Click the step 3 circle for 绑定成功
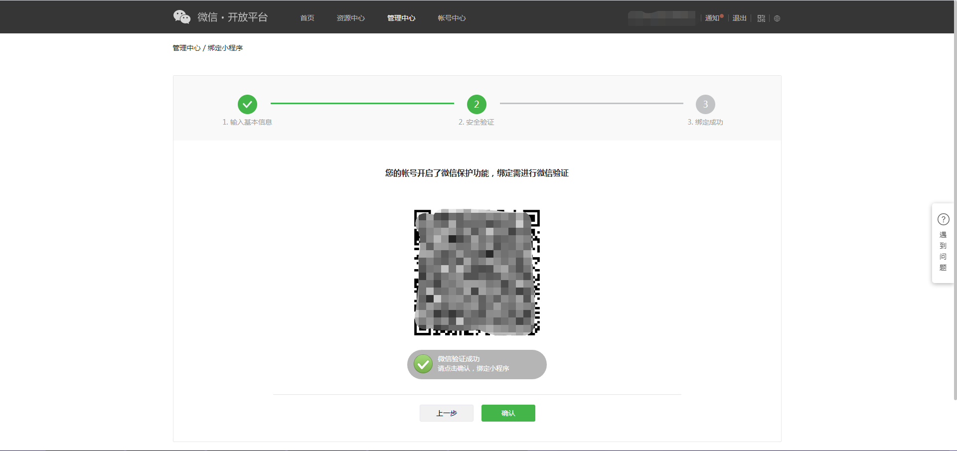This screenshot has width=957, height=451. click(705, 104)
